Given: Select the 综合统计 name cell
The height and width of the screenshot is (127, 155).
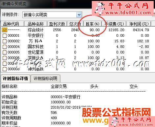Looking at the screenshot, I should point(36,30).
